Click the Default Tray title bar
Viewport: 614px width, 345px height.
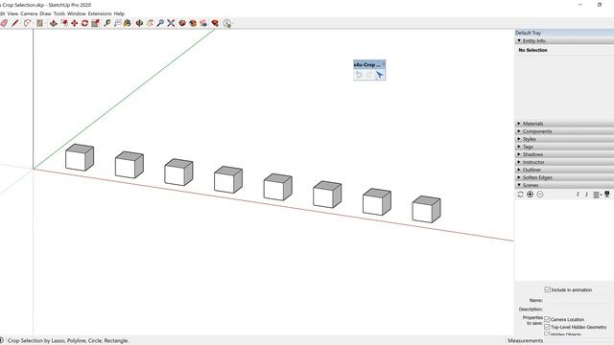(564, 33)
